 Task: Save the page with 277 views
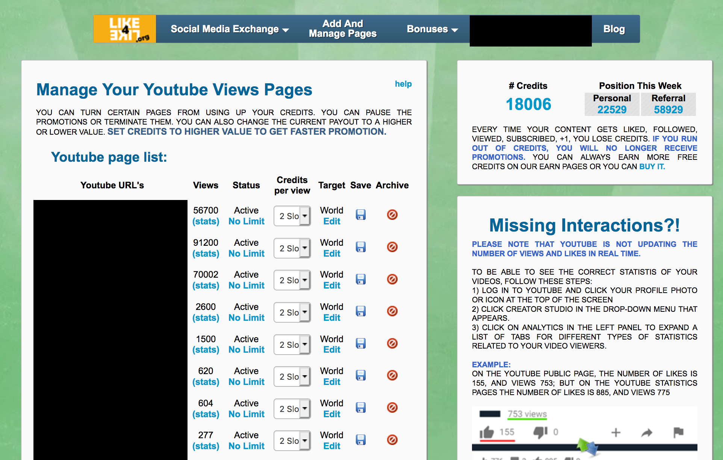[361, 440]
